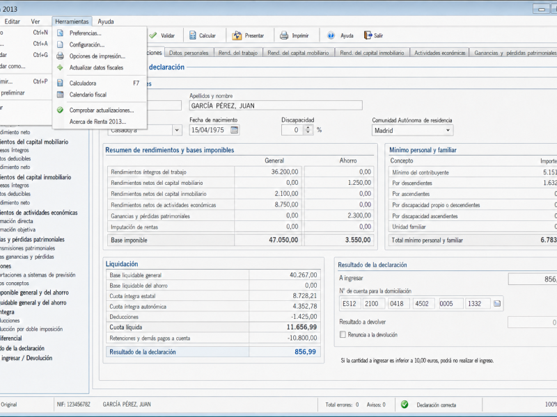Image resolution: width=557 pixels, height=417 pixels.
Task: Select 'ingresar / Devolución' in the left tree
Action: click(x=26, y=358)
